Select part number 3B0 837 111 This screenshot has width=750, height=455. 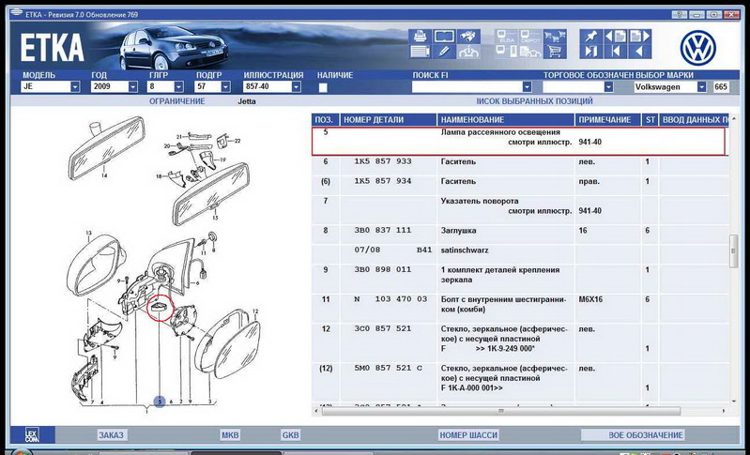pyautogui.click(x=382, y=231)
